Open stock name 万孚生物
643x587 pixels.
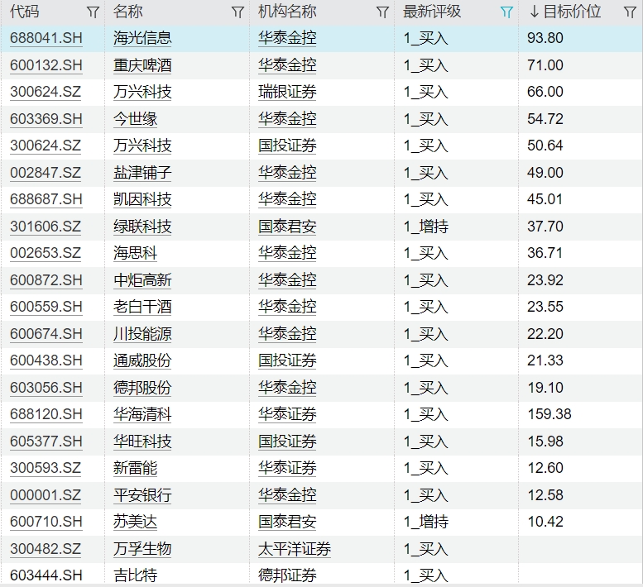click(142, 548)
